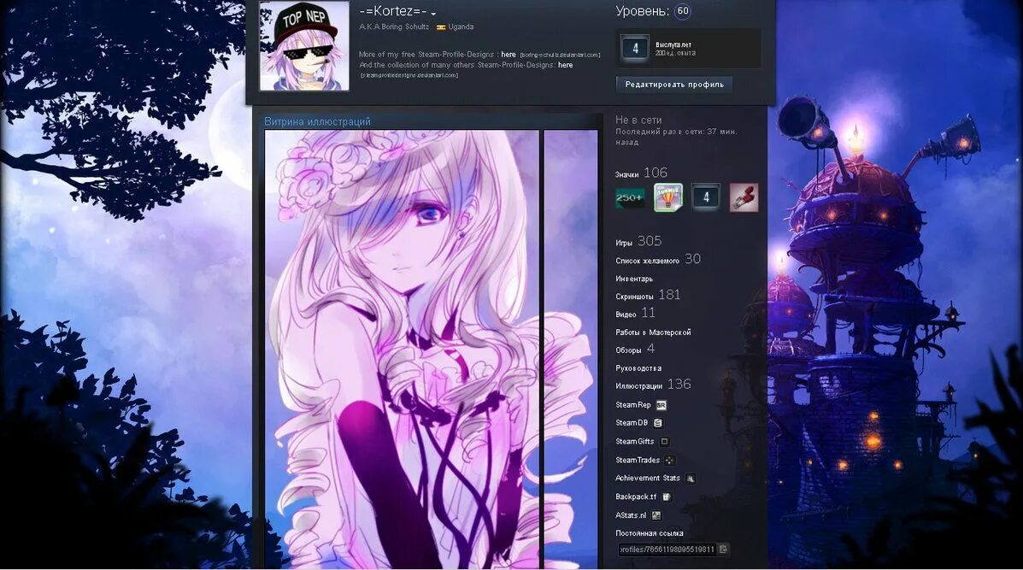Open the SteamTrades text link
Viewport: 1023px width, 570px height.
(638, 460)
